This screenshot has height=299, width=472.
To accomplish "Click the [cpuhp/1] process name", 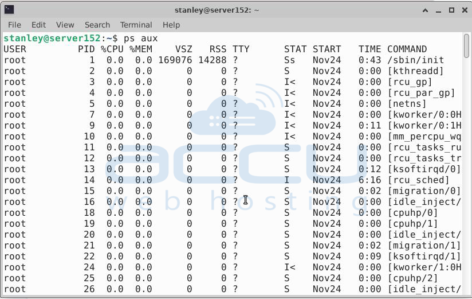I will click(x=412, y=224).
